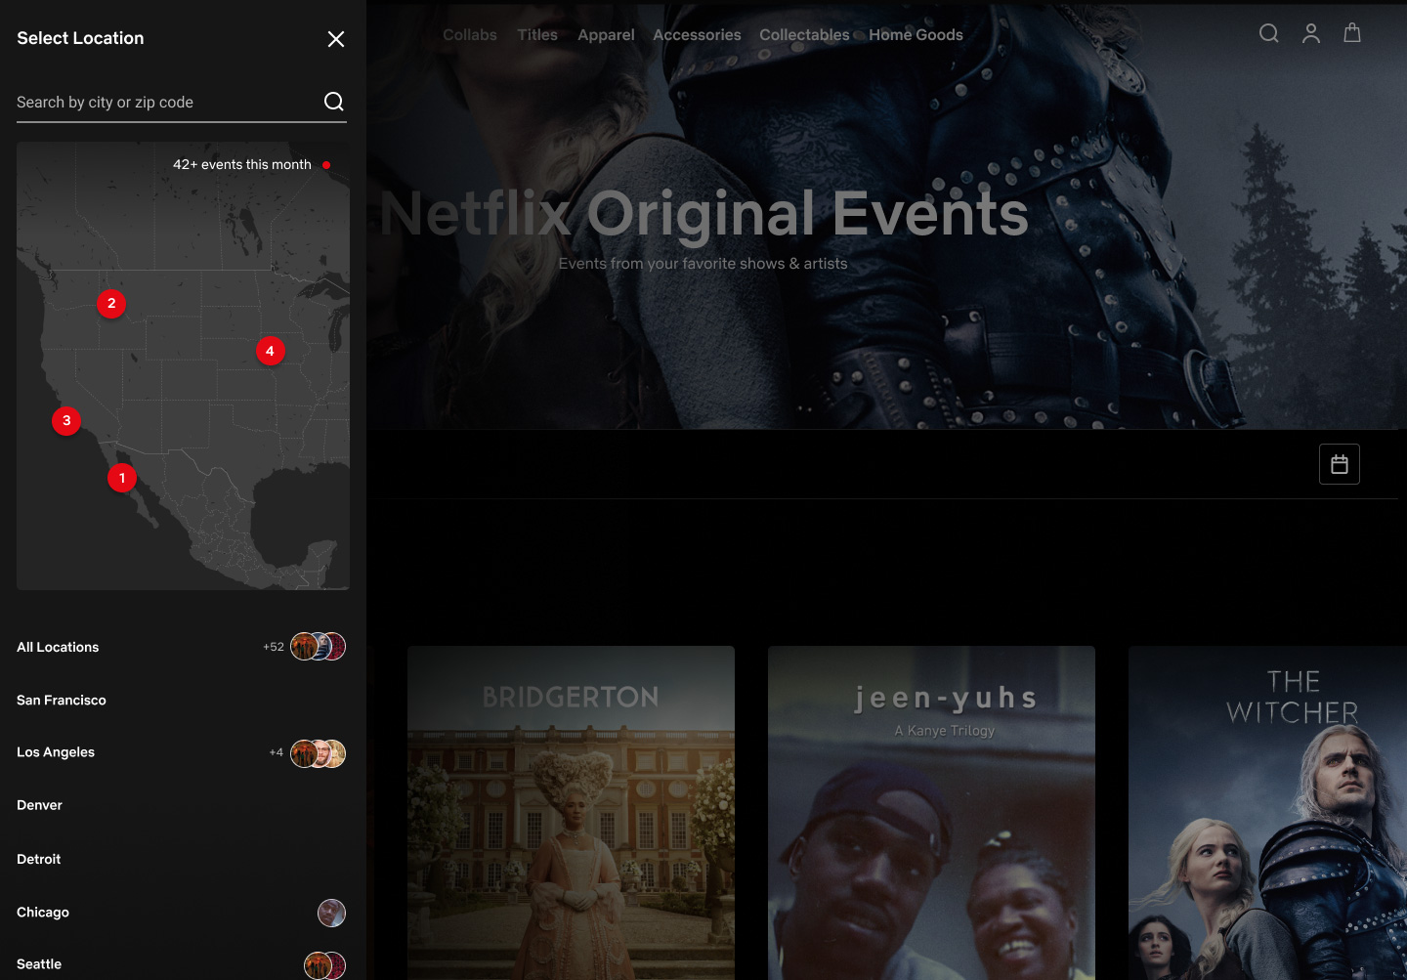Choose San Francisco from the location list

pos(61,700)
